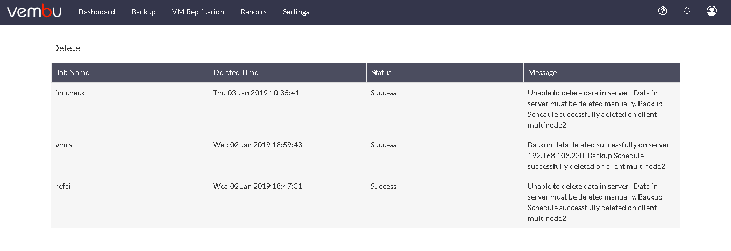
Task: Click the Delete page heading
Action: pyautogui.click(x=66, y=48)
